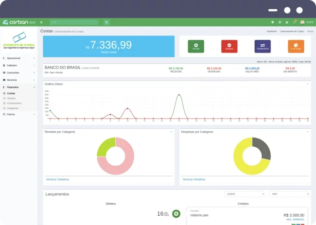Viewport: 316px width, 225px height.
Task: Click Mostrar Detalhes under Receitas por Categoria
Action: pos(57,179)
